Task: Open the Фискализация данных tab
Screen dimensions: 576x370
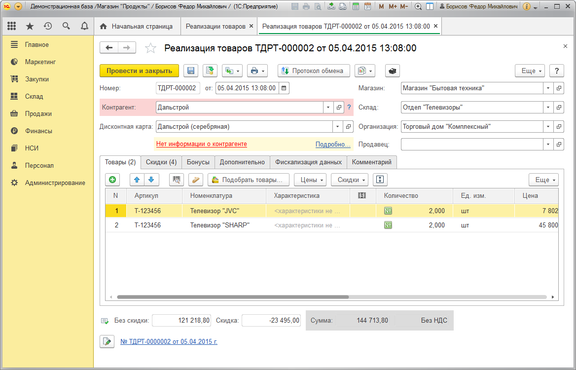Action: [309, 162]
